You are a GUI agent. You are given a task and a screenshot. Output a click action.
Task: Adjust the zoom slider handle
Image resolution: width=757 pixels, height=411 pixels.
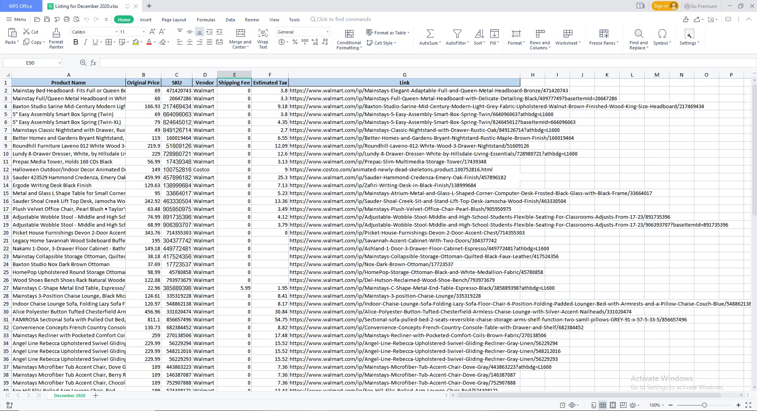pyautogui.click(x=704, y=405)
